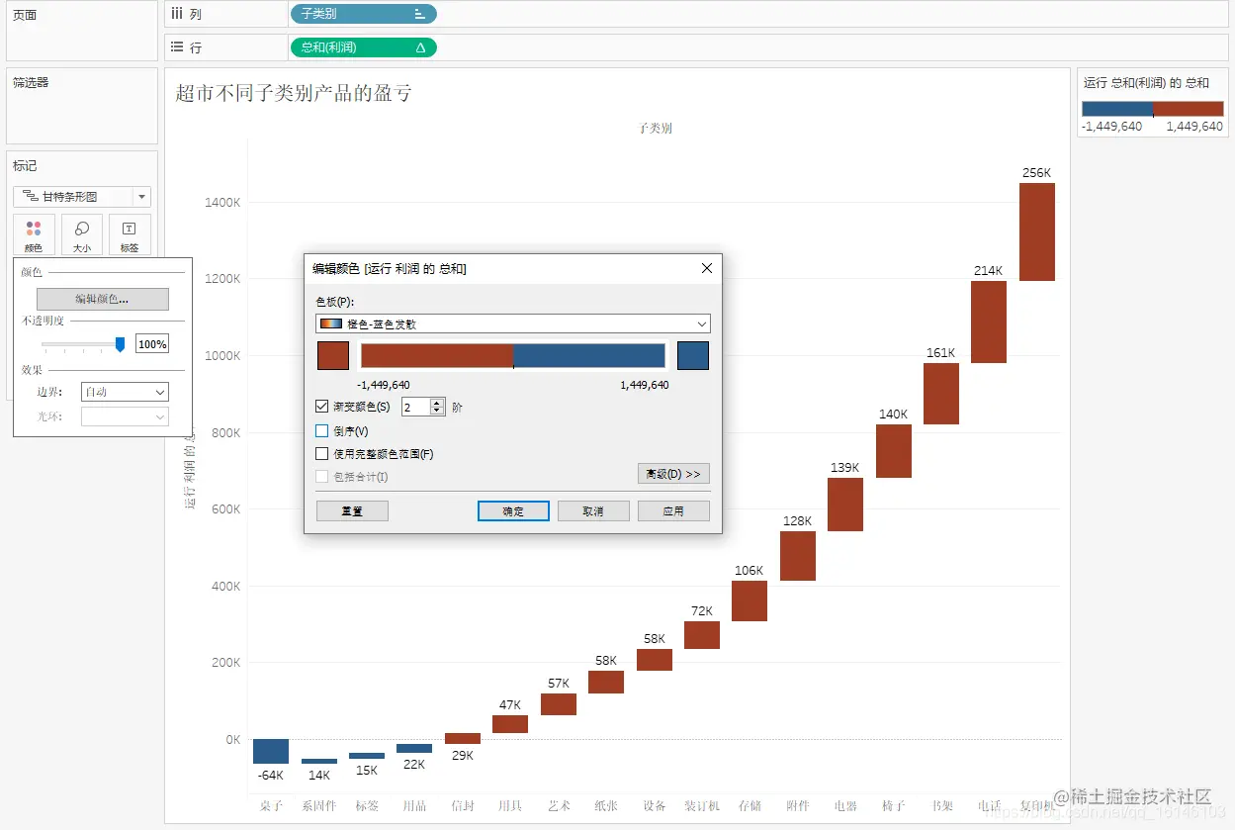The width and height of the screenshot is (1235, 830).
Task: Select the 电器 bar labeled 139K
Action: [x=845, y=505]
